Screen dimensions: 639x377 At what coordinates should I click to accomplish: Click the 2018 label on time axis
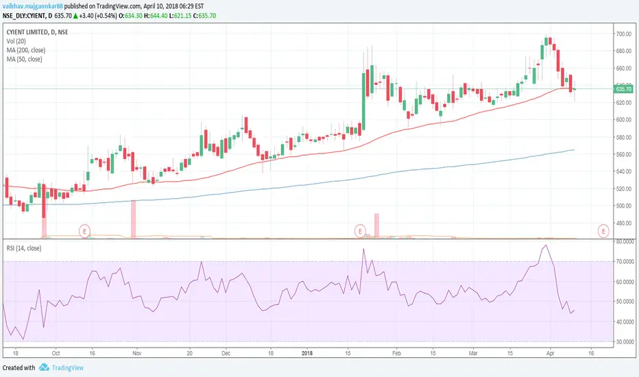(x=307, y=353)
